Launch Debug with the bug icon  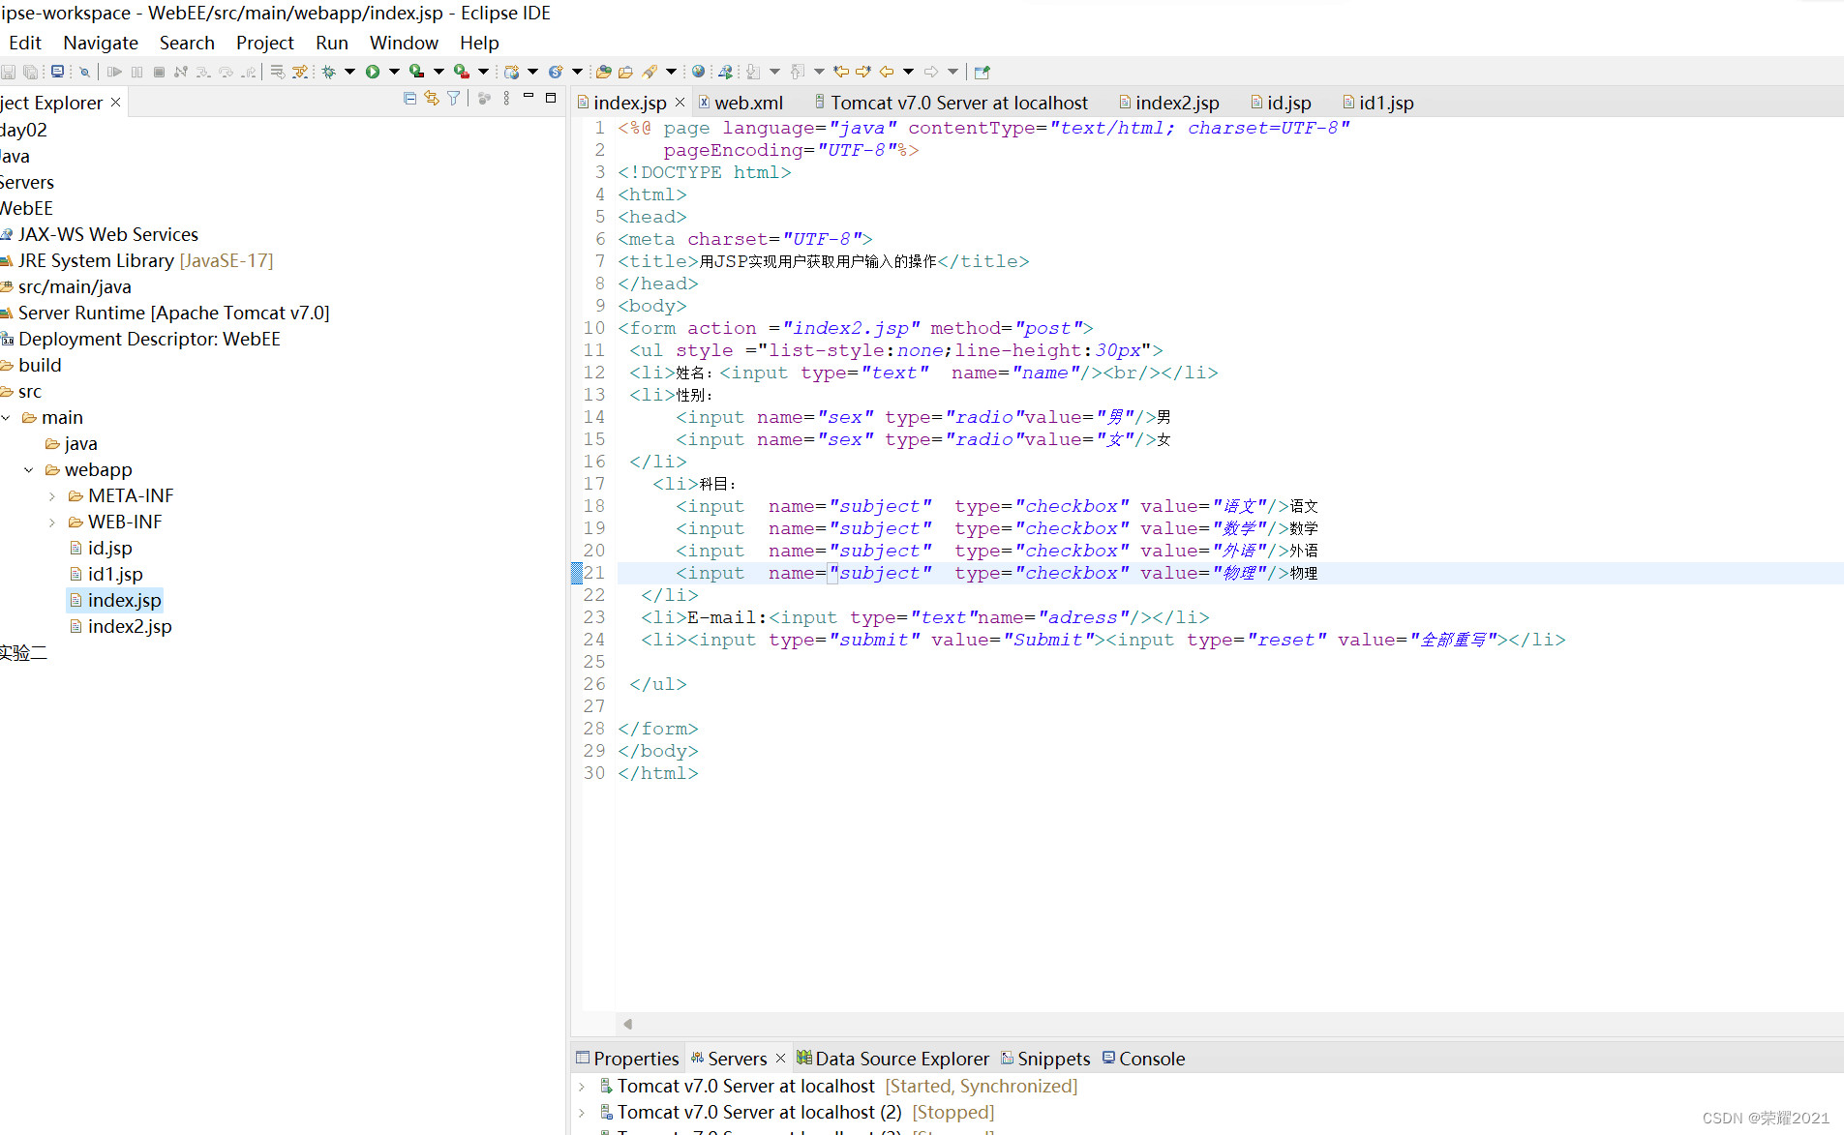pyautogui.click(x=329, y=72)
